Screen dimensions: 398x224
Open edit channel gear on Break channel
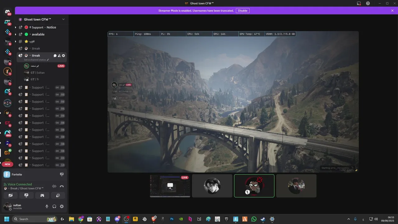(63, 56)
